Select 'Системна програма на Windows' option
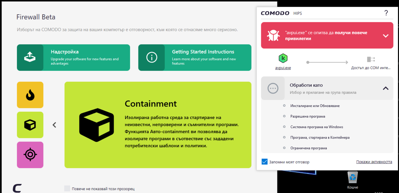This screenshot has width=399, height=193. coord(317,127)
